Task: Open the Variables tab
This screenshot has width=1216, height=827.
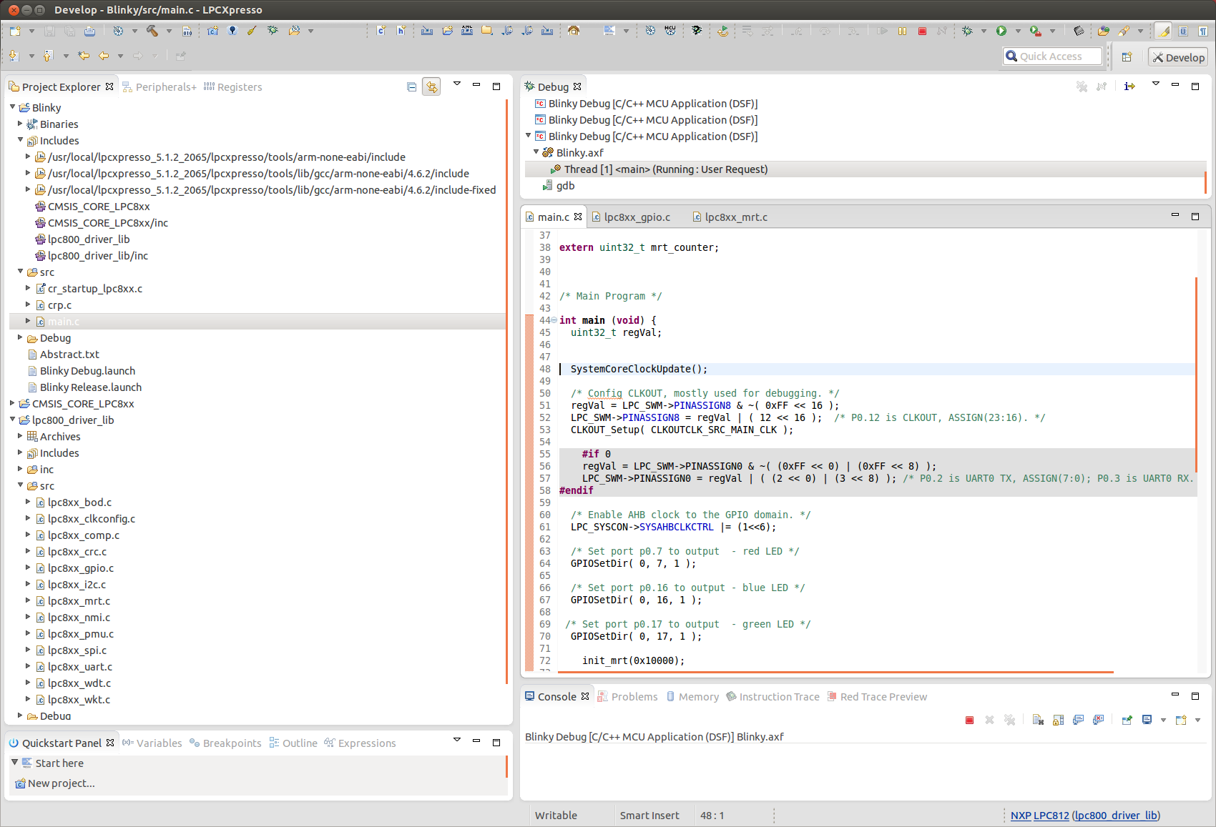Action: point(152,743)
